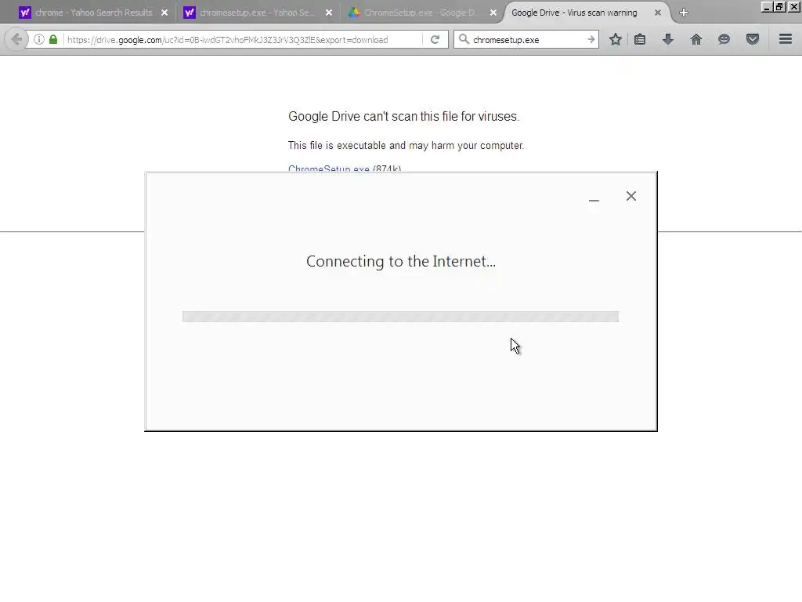Viewport: 802px width, 602px height.
Task: Restore down the Firefox browser window
Action: 779,6
